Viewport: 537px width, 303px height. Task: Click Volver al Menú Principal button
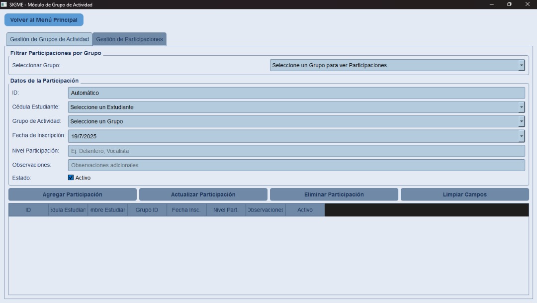tap(44, 20)
